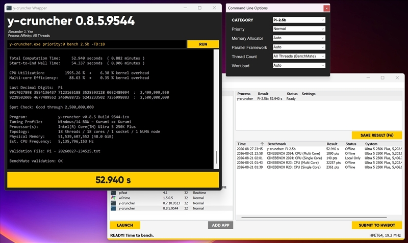Screen dimensions: 408x243
Task: Open the Thread Count dropdown
Action: (299, 56)
